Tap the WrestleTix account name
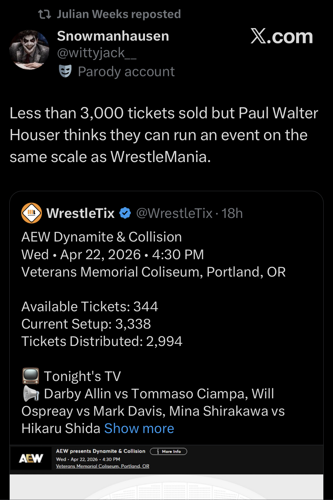 80,213
